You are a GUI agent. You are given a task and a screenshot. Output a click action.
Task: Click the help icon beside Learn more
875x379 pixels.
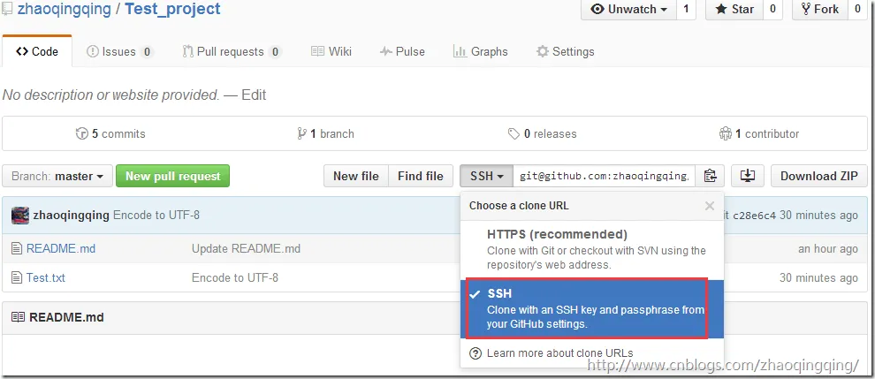(476, 353)
